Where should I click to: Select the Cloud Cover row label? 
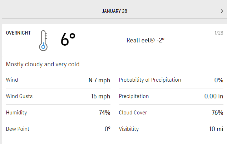[133, 113]
